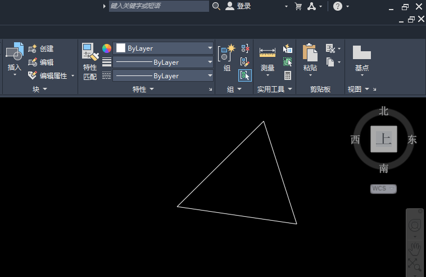The height and width of the screenshot is (277, 426).
Task: Click the search magnifier icon
Action: (216, 6)
